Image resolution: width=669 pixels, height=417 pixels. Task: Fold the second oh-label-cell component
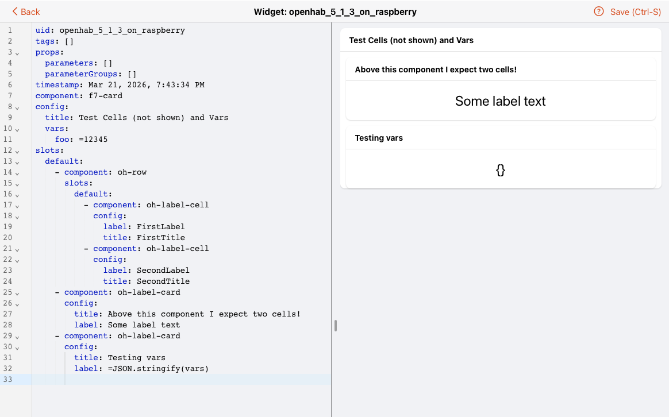(x=17, y=249)
